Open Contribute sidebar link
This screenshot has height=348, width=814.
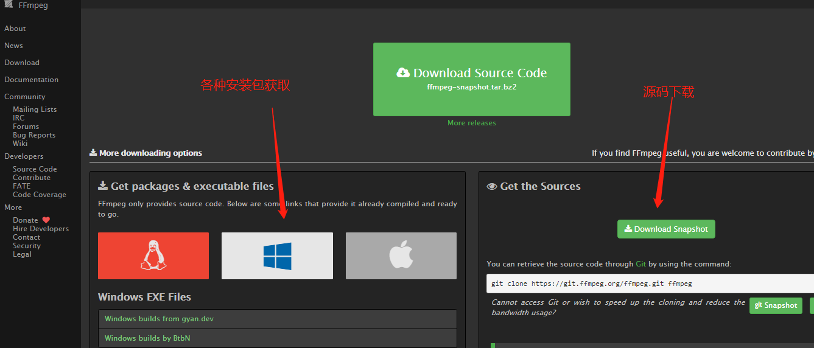(32, 178)
